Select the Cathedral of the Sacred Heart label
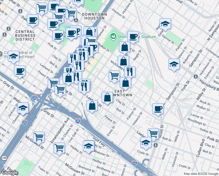This screenshot has width=219, height=176. coord(19,55)
